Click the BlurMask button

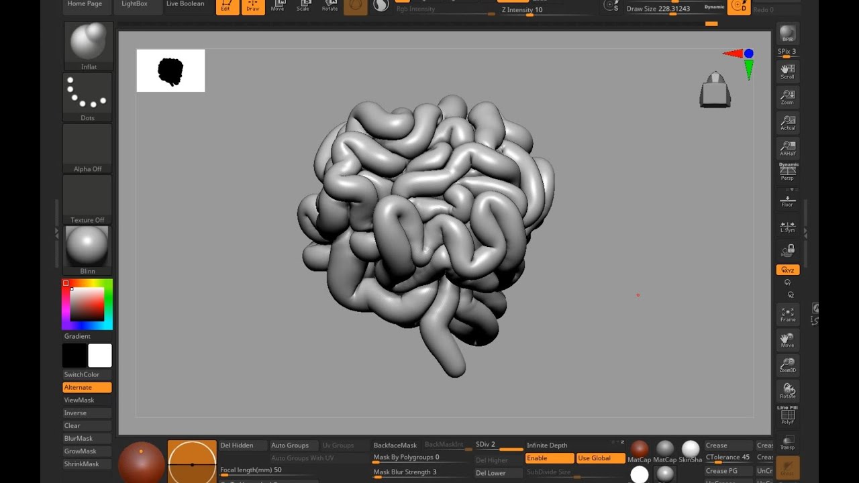(x=87, y=439)
